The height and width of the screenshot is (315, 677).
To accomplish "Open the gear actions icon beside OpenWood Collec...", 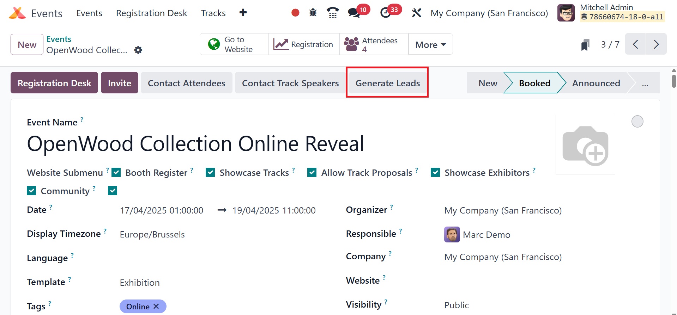I will coord(138,50).
